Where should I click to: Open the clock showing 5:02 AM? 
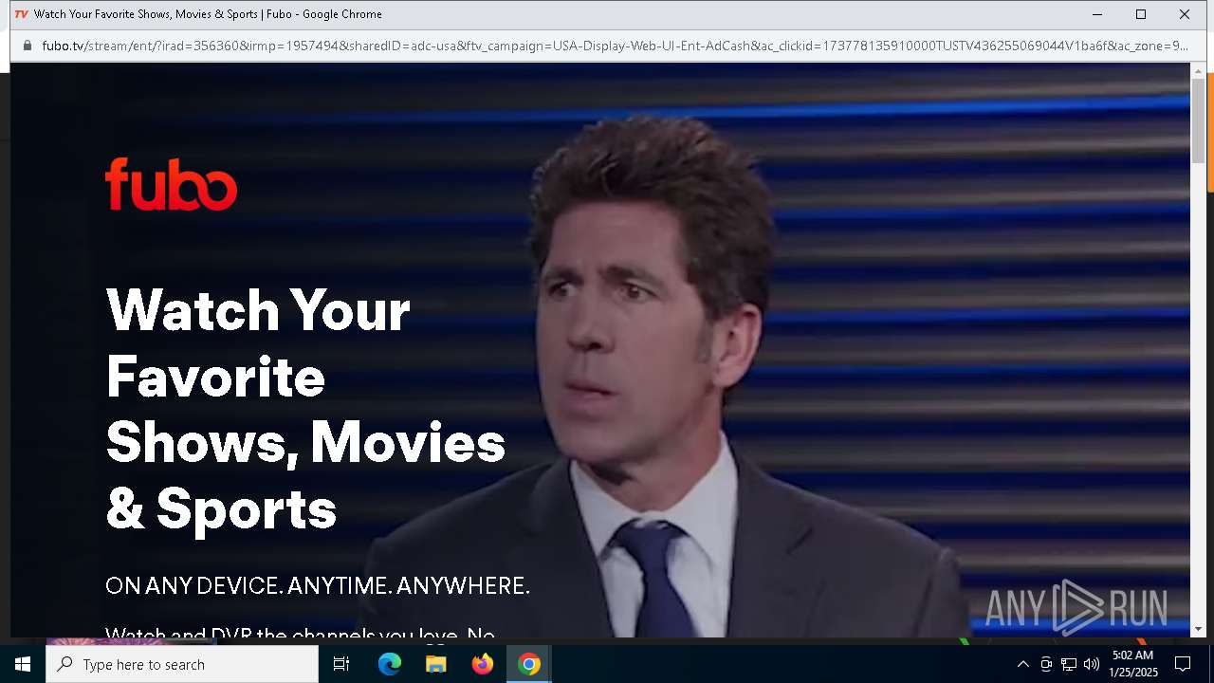(1133, 664)
